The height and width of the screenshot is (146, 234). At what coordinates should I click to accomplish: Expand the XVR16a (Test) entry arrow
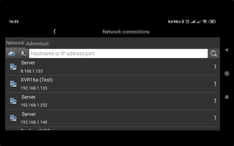(x=215, y=84)
